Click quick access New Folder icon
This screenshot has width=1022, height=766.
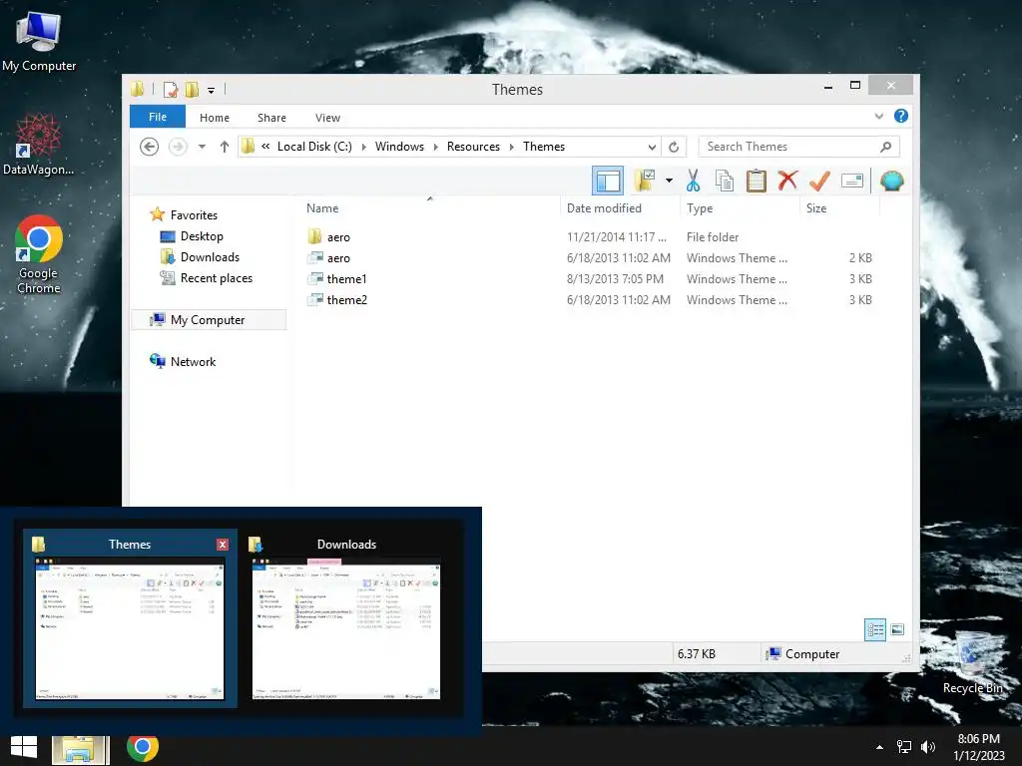click(192, 89)
